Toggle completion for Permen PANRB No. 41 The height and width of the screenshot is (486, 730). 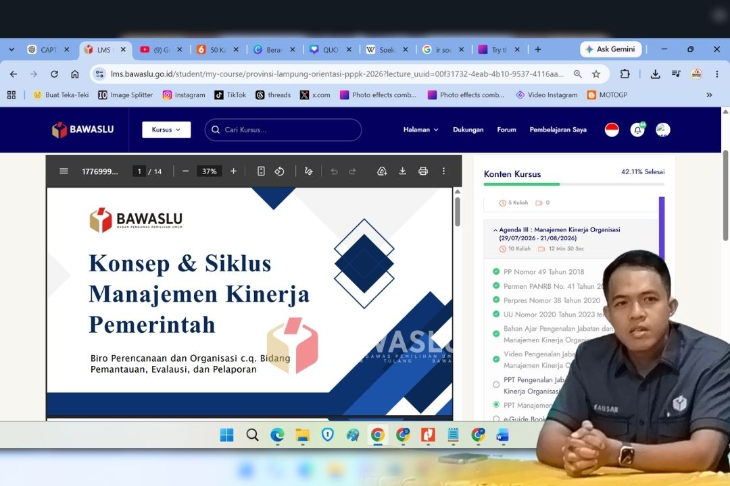pyautogui.click(x=496, y=286)
